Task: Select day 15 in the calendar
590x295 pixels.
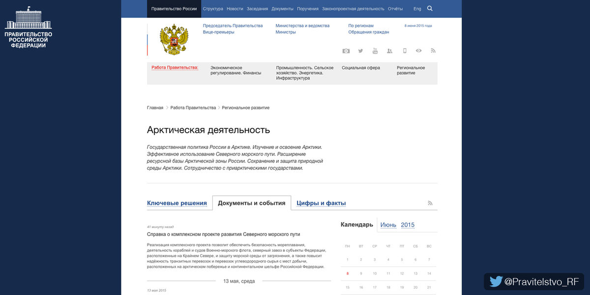Action: [348, 287]
